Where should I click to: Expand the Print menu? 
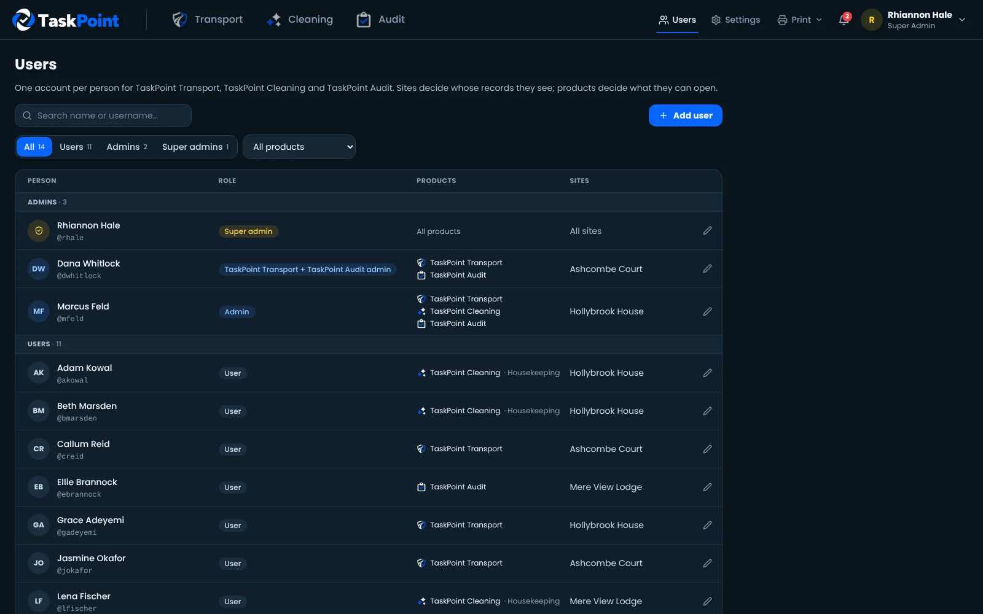click(x=799, y=20)
